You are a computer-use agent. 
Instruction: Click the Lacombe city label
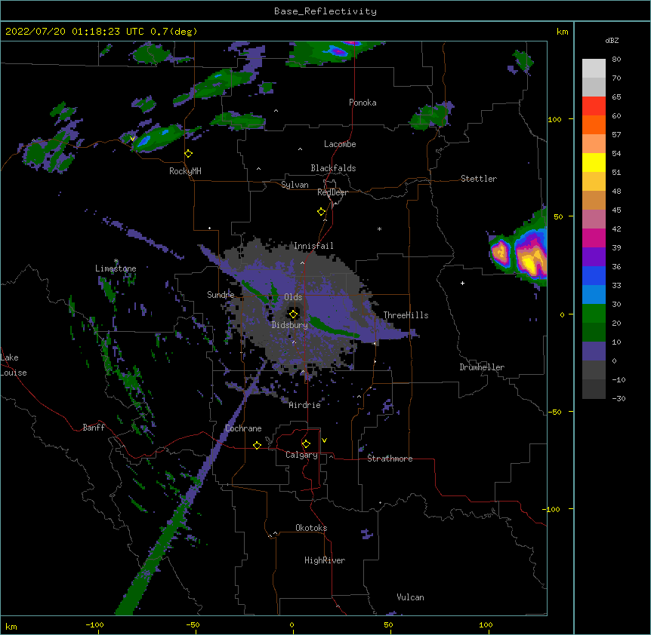pos(340,144)
